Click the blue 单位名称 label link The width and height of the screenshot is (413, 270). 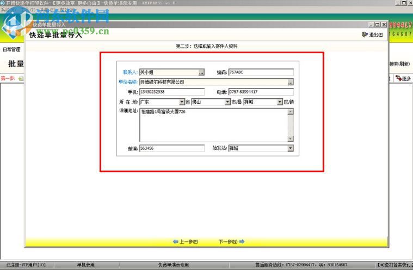click(x=128, y=82)
